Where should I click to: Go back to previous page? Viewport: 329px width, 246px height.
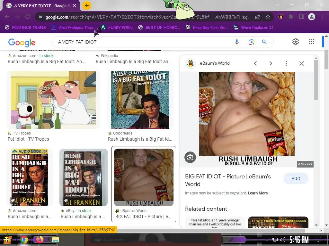pos(7,17)
